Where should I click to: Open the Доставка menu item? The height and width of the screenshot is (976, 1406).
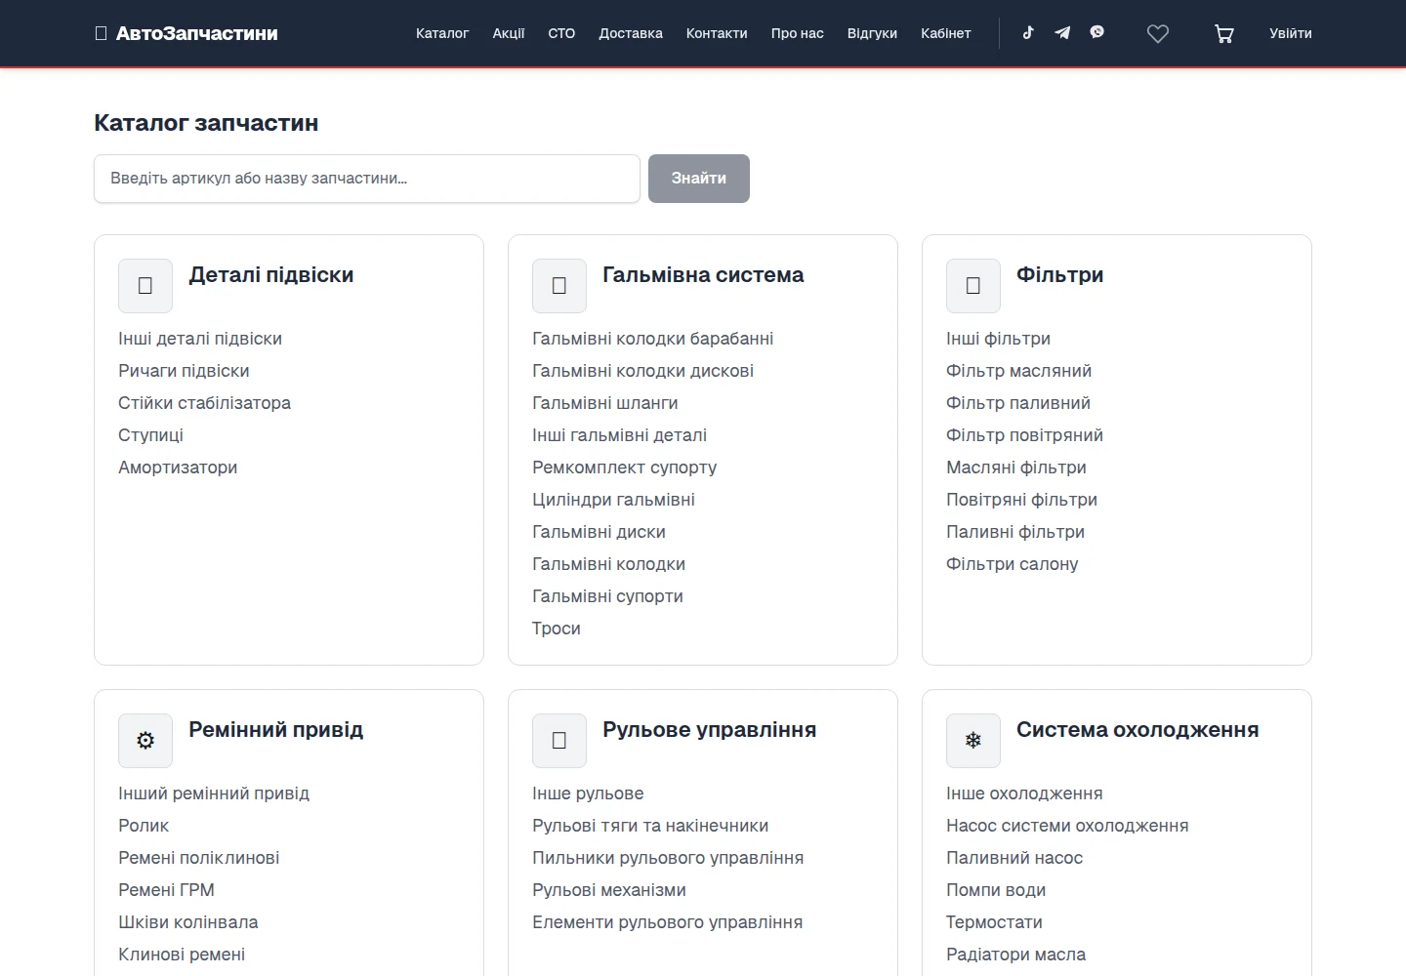click(x=631, y=33)
